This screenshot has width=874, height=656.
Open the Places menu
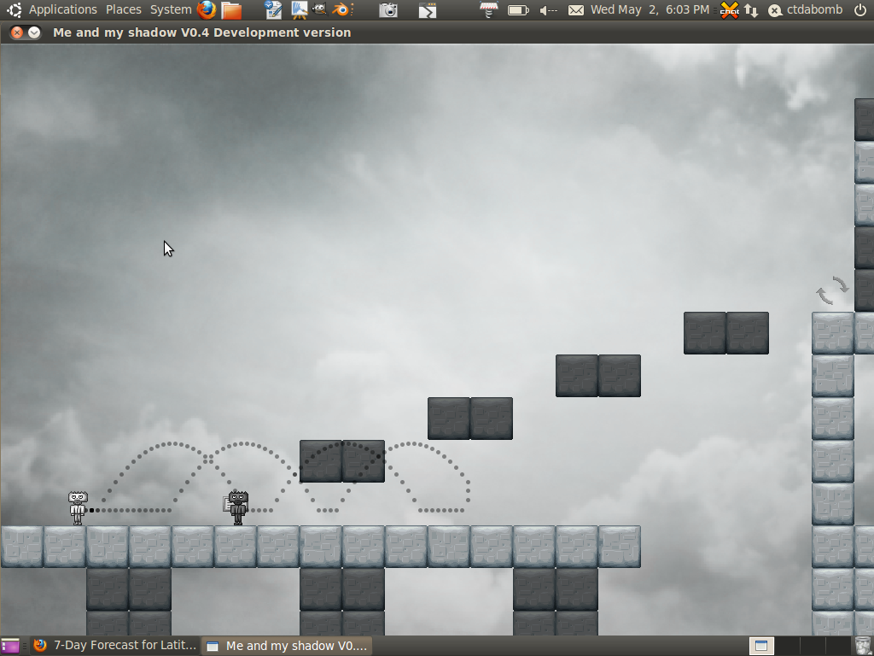124,10
